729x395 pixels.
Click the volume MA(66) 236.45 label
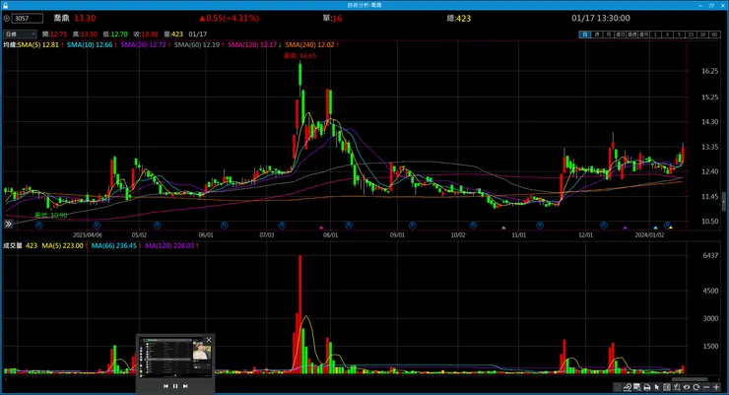(114, 246)
